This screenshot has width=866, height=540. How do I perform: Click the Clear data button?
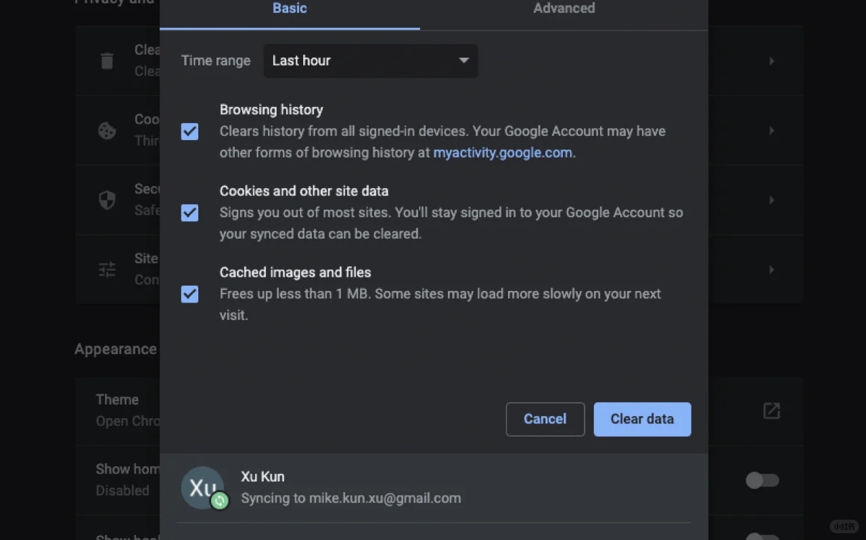pos(642,420)
